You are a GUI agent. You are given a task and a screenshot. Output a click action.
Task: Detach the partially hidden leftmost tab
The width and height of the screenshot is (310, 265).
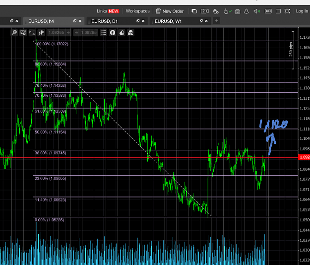(12, 21)
